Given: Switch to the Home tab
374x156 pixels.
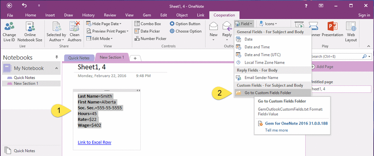Looking at the screenshot, I should (31, 15).
